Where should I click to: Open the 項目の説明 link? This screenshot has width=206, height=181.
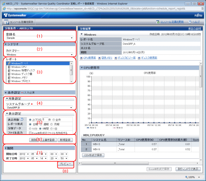click(x=194, y=29)
